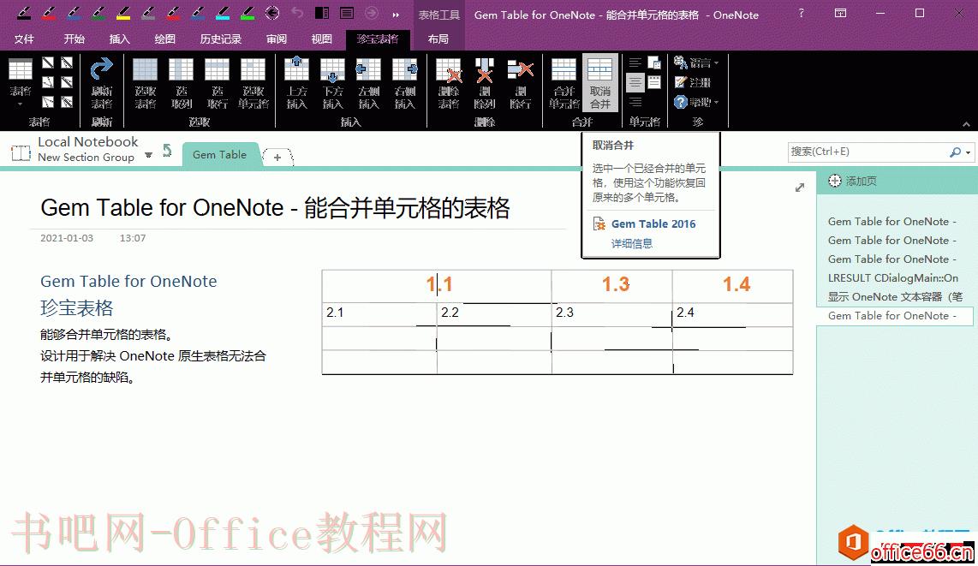Click Gem Table 2016 in tooltip
Image resolution: width=978 pixels, height=566 pixels.
[653, 223]
